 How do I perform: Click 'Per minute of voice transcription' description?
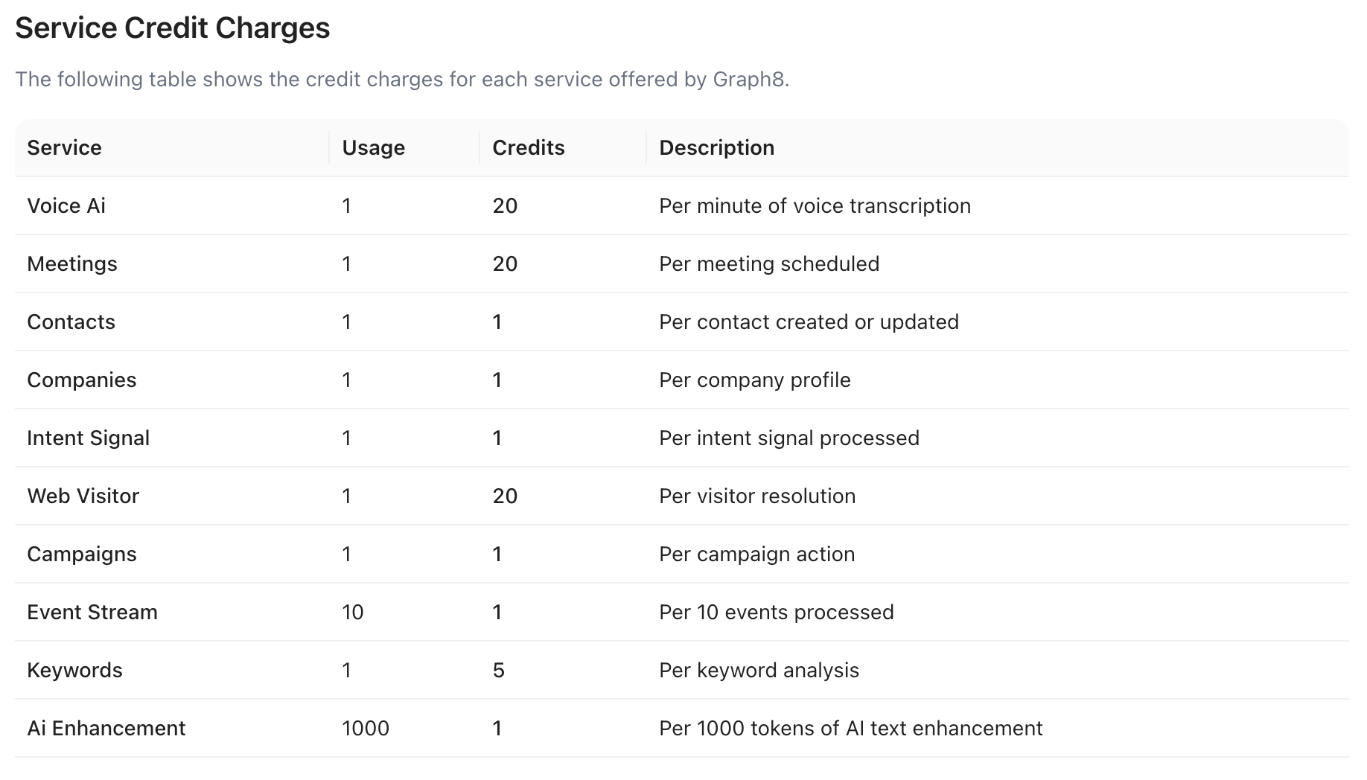click(x=815, y=205)
